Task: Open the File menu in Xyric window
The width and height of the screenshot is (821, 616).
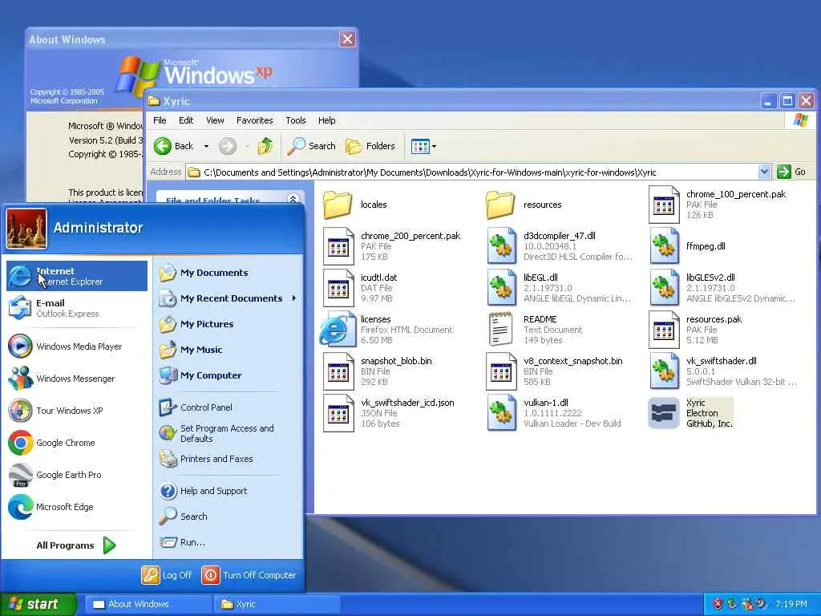Action: [x=160, y=120]
